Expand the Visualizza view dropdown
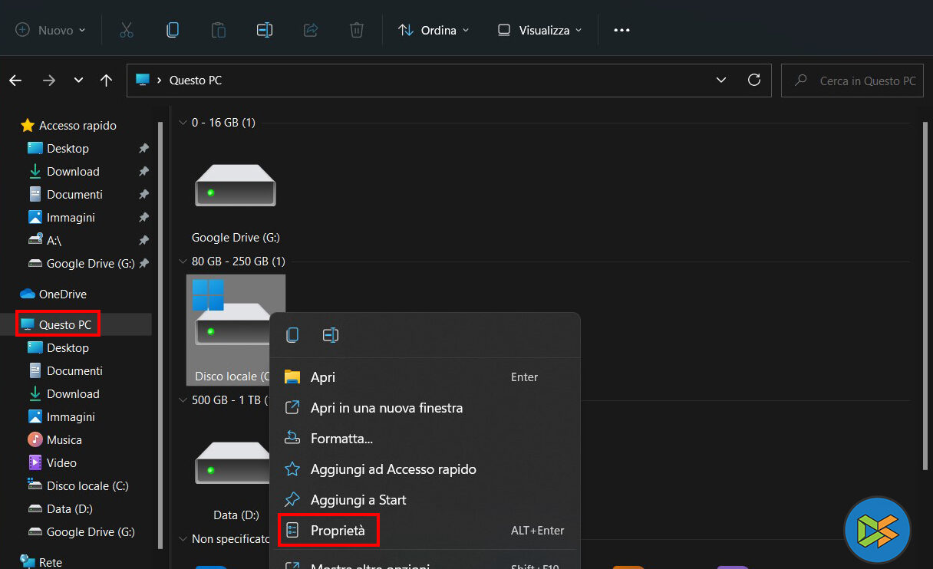The image size is (933, 569). 539,30
